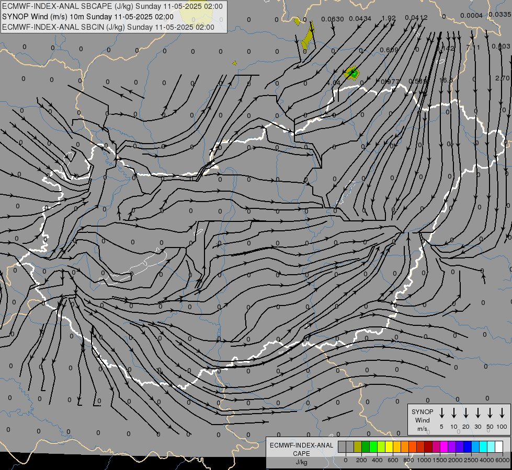Select the red swatch ending at 1000

(420, 446)
